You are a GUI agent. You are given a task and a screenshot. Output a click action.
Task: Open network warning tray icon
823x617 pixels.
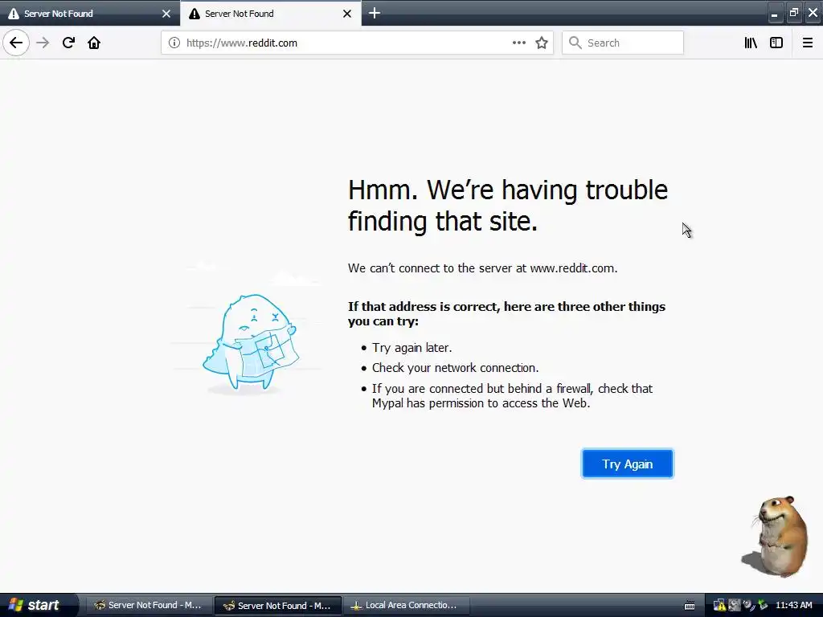(x=719, y=606)
